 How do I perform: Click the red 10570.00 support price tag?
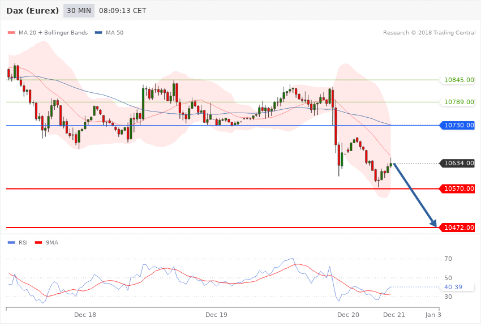(457, 188)
